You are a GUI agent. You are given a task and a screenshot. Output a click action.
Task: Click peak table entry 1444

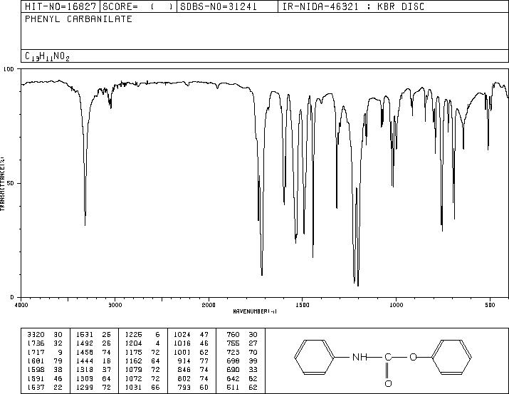85,361
